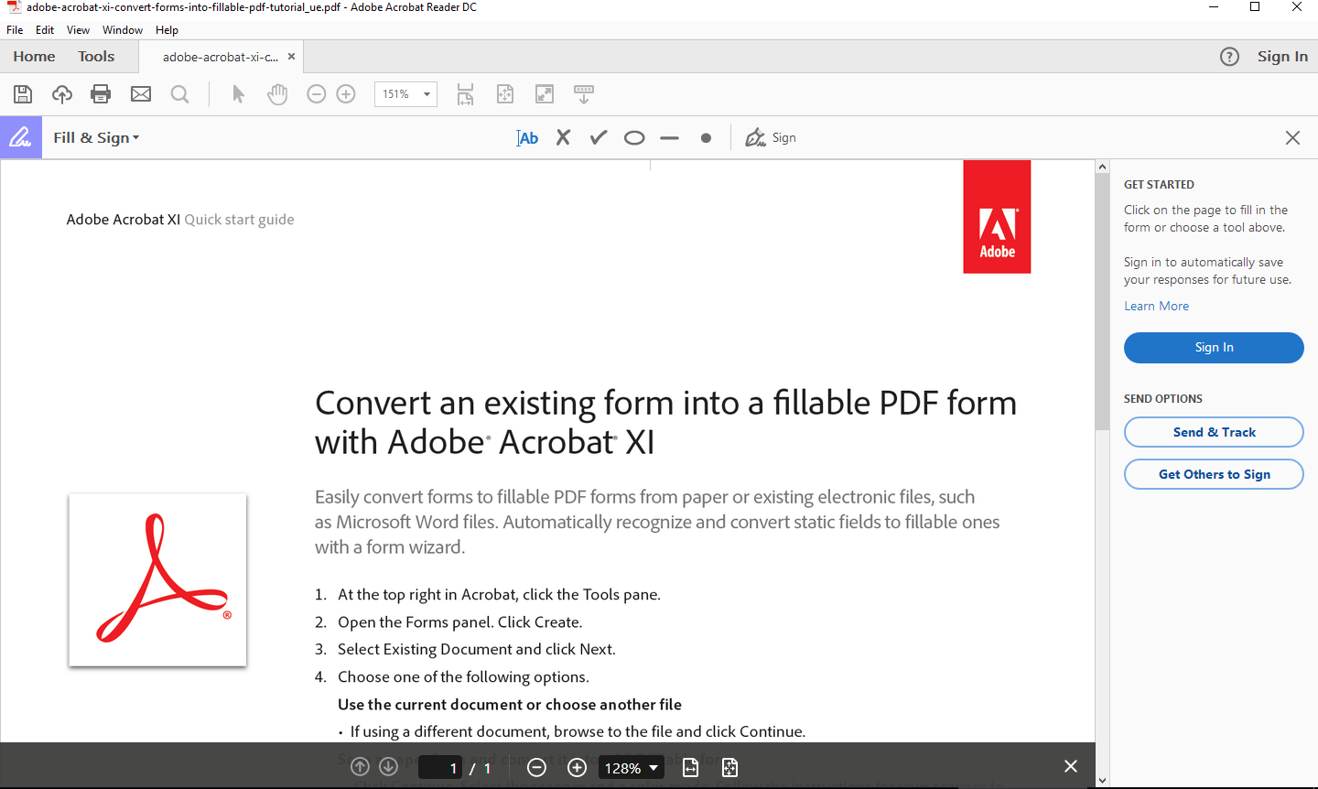Select the adobe-acrobat-xi-c... document tab
Viewport: 1318px width, 789px height.
(x=221, y=57)
